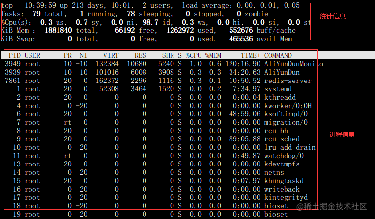This screenshot has width=375, height=219.
Task: Click the load average text
Action: pos(241,5)
